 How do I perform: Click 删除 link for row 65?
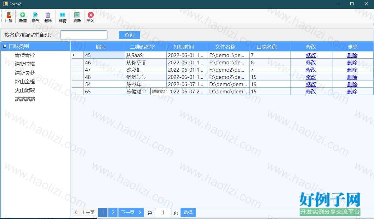coord(352,92)
